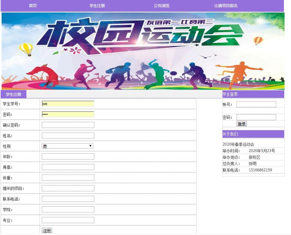
Task: Click the 登录 button
Action: (x=242, y=124)
